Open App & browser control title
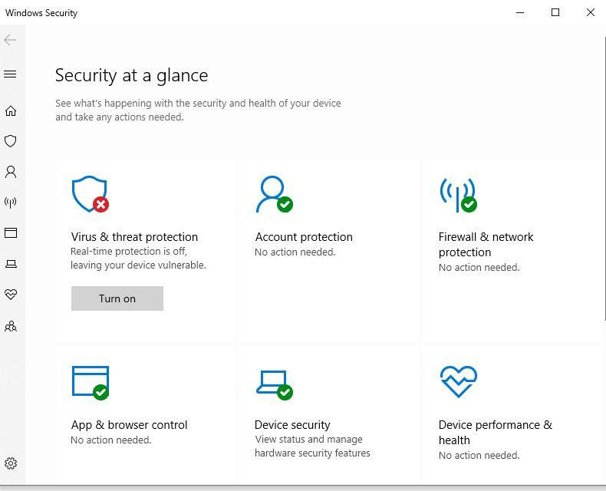The height and width of the screenshot is (491, 606). [x=129, y=424]
